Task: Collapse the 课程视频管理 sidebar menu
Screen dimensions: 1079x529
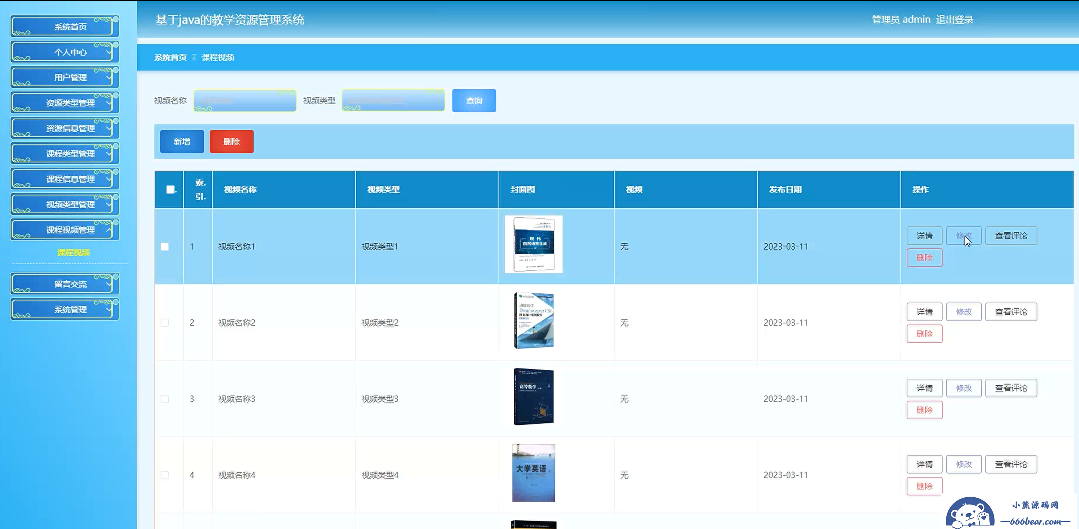Action: 65,230
